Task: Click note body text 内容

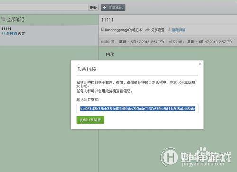Action: [110, 54]
